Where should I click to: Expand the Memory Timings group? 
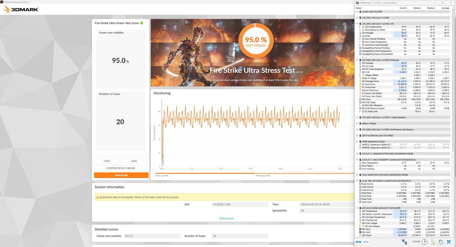point(357,124)
